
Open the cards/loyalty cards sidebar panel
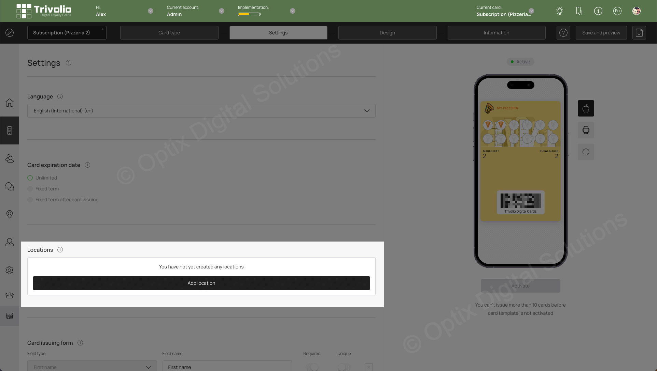[10, 130]
